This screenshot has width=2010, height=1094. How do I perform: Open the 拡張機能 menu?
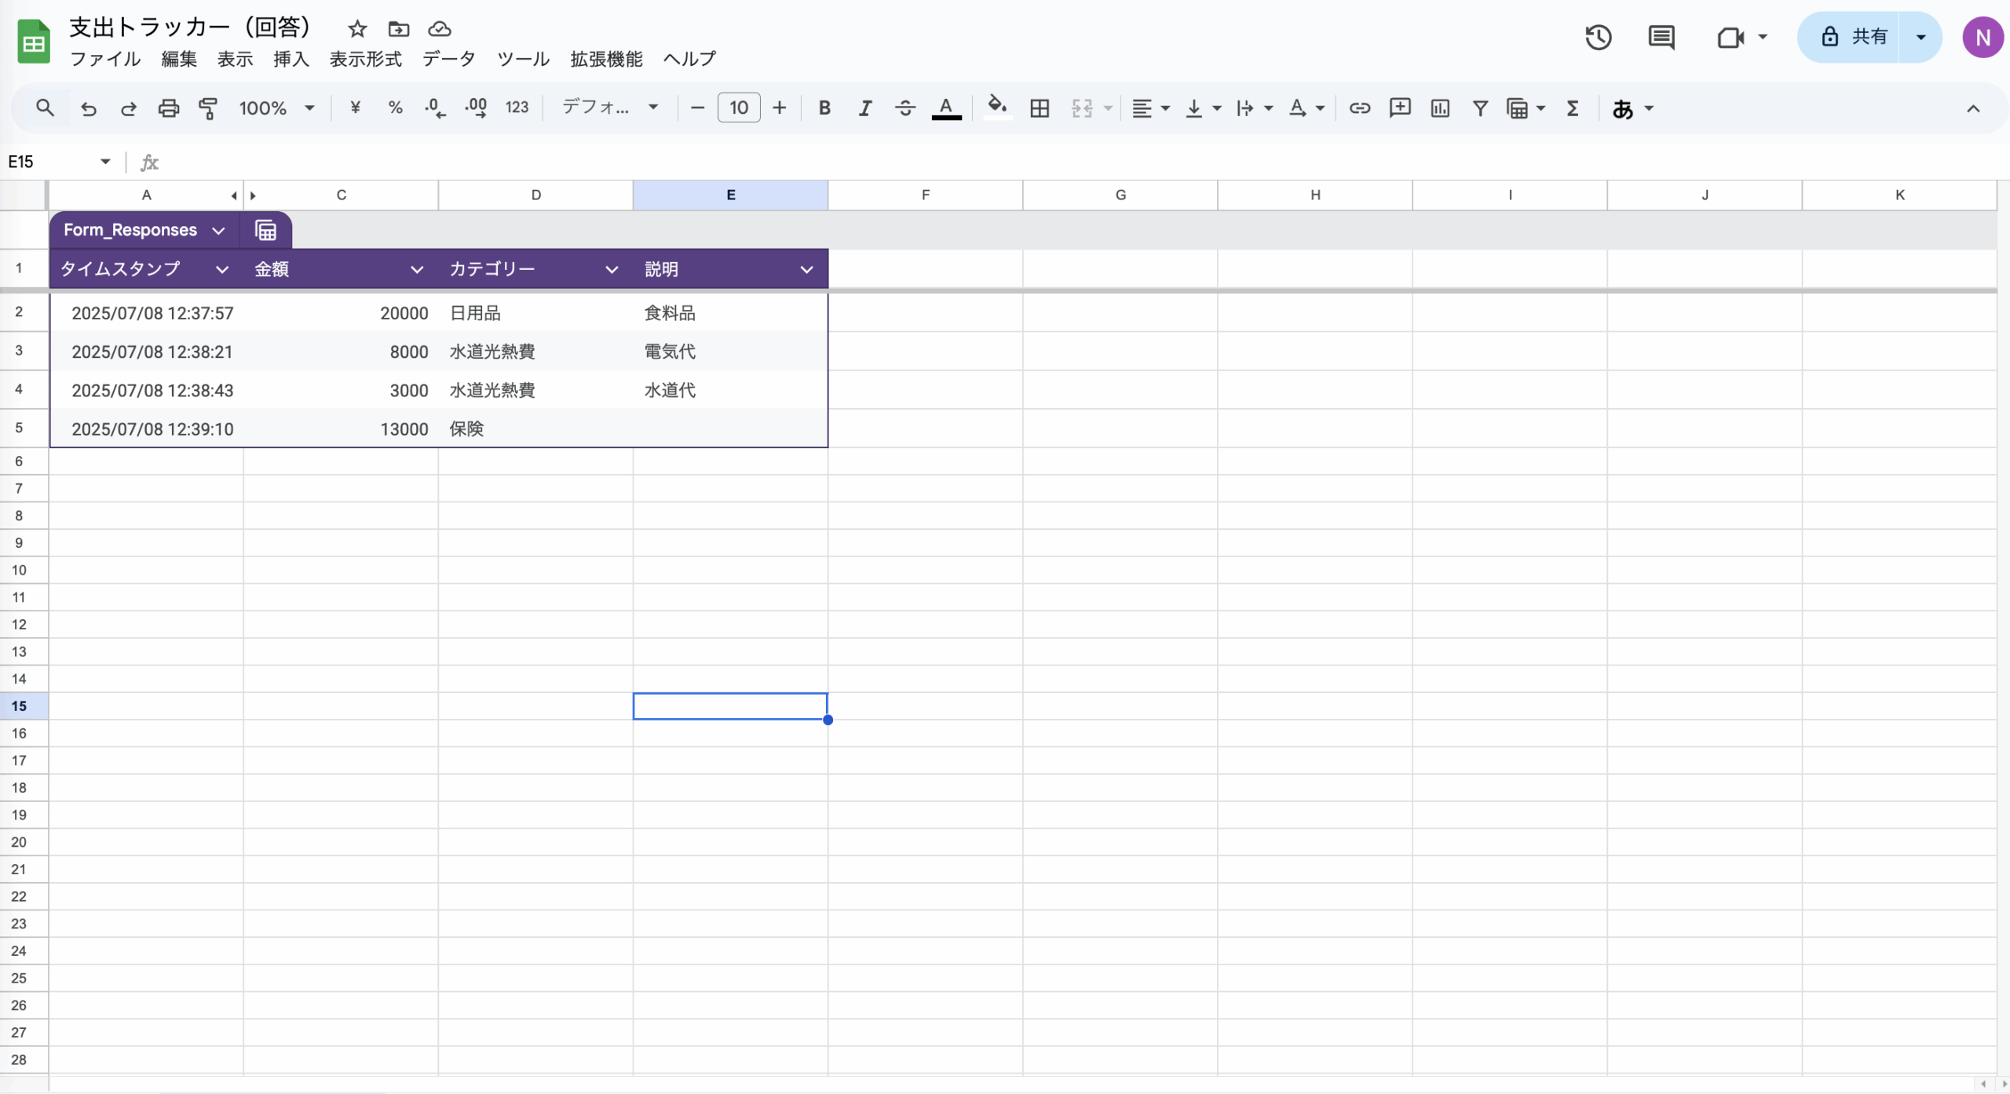(x=605, y=59)
